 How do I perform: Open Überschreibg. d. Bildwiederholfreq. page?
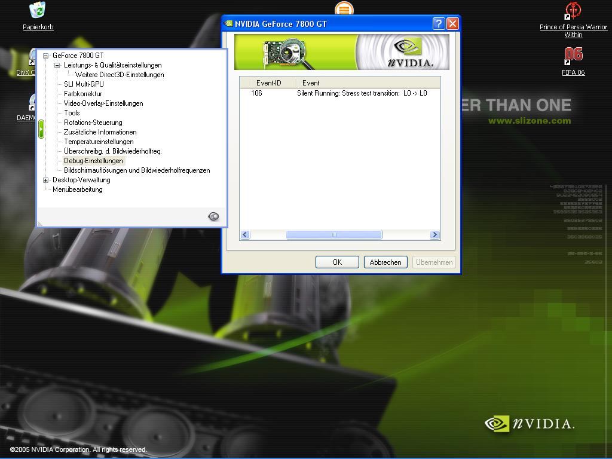[113, 151]
